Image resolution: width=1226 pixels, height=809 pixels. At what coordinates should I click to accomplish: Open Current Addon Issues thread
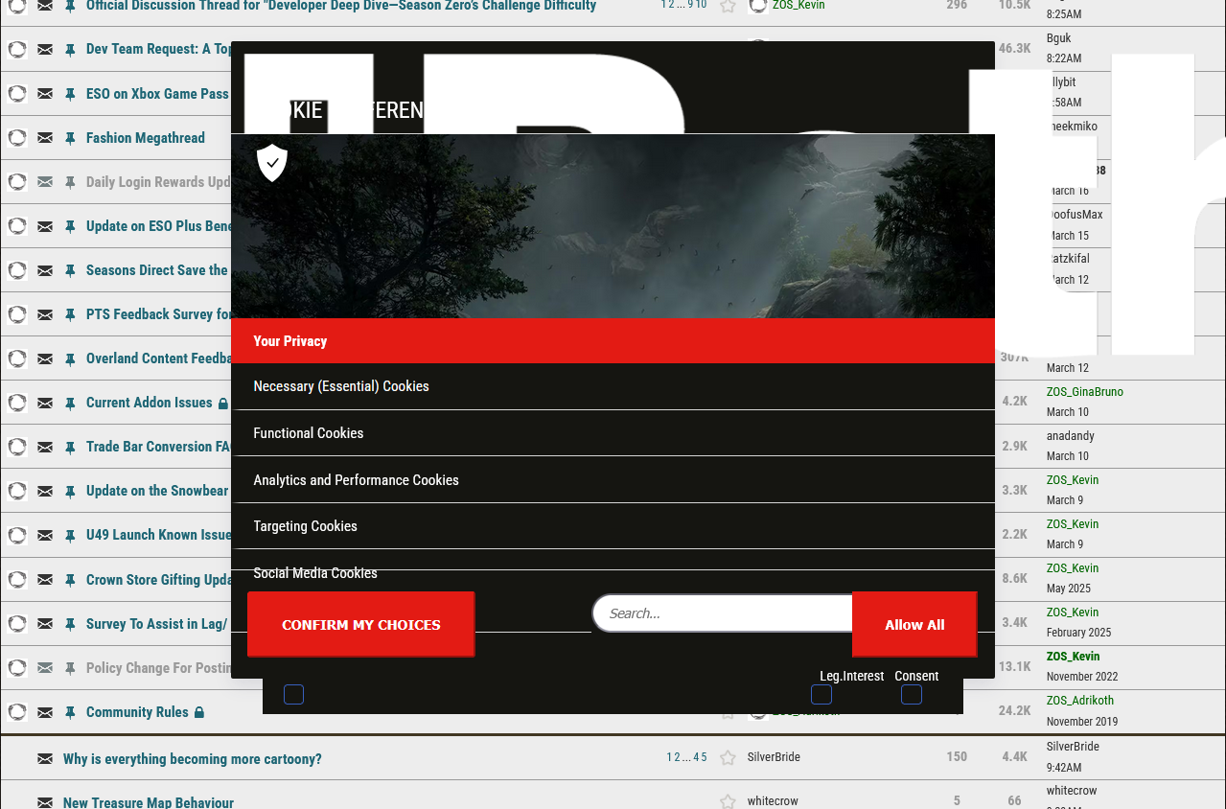(x=150, y=403)
